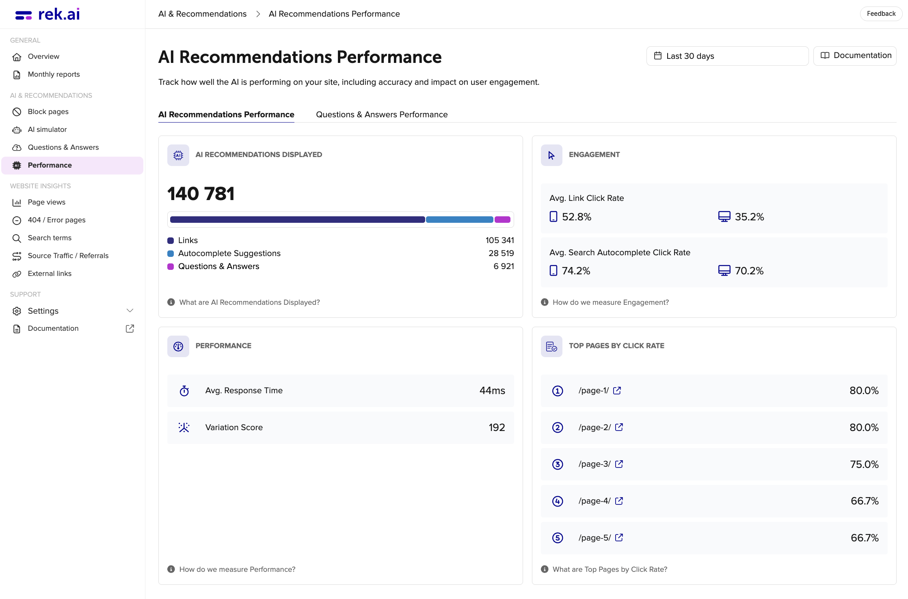Click the blue Autocomplete Suggestions bar segment
Screen dimensions: 908x599
460,220
